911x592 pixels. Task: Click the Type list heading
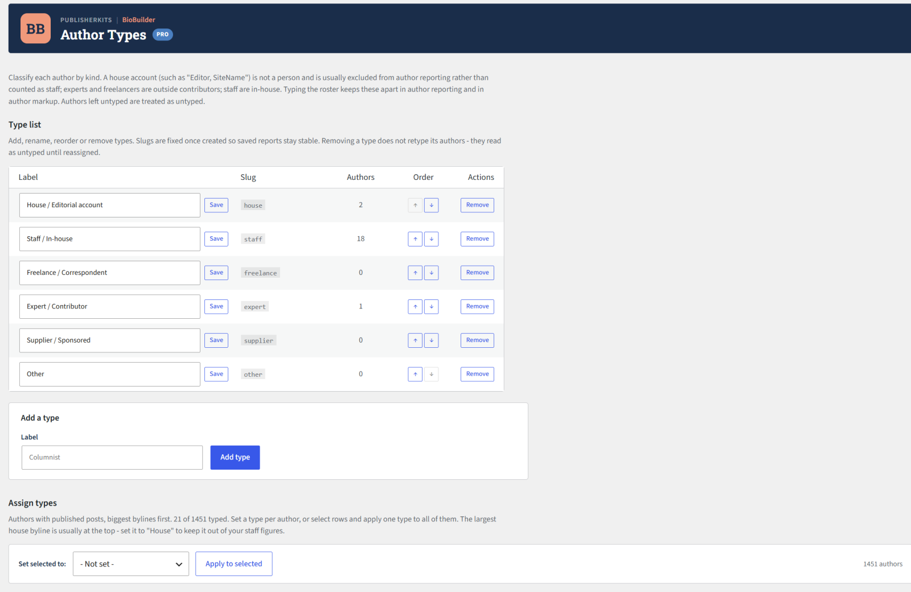(x=24, y=125)
